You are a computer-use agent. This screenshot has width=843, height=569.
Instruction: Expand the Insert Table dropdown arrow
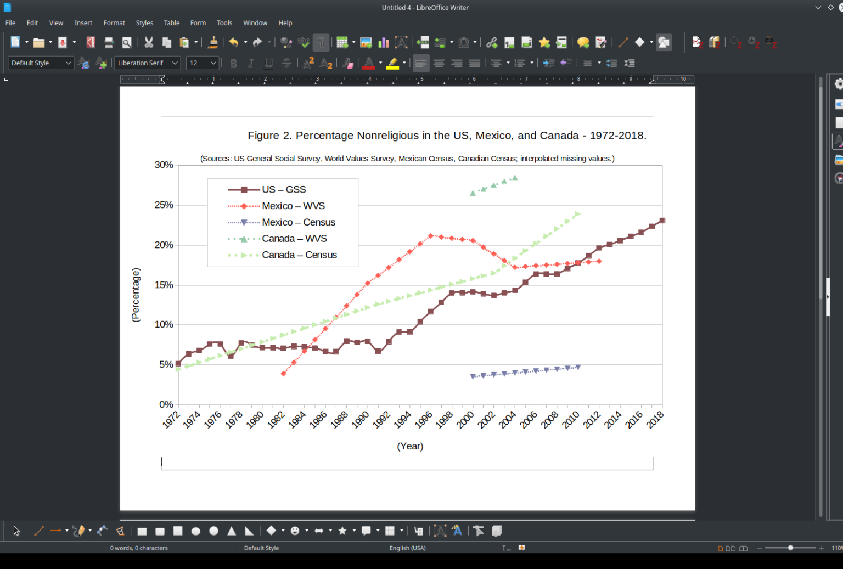(x=353, y=42)
